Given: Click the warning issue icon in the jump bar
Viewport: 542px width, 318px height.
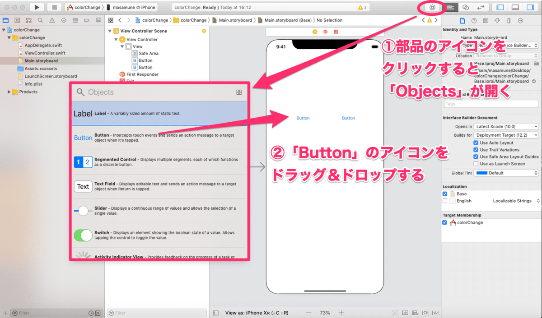Looking at the screenshot, I should pyautogui.click(x=430, y=20).
